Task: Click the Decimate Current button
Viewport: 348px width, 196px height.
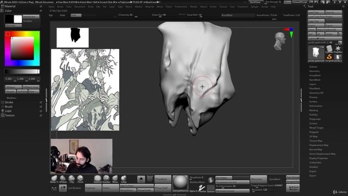Action: (232, 191)
